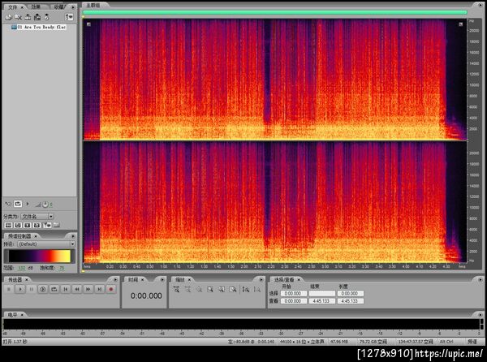Screen dimensions: 487x362
Task: Click the Loop Play transport button
Action: click(x=54, y=289)
